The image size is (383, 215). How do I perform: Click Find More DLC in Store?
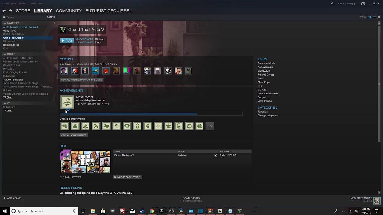[127, 177]
